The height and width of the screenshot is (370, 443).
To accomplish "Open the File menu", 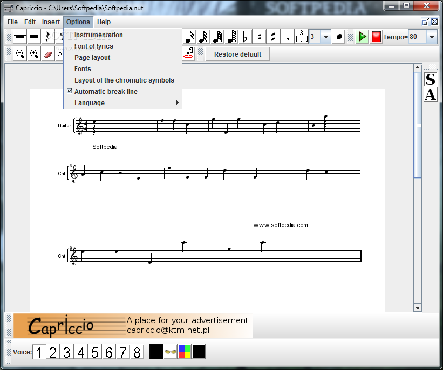I will point(12,22).
